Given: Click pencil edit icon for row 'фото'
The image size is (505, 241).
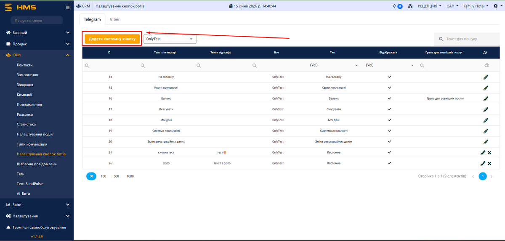Looking at the screenshot, I should coord(483,163).
